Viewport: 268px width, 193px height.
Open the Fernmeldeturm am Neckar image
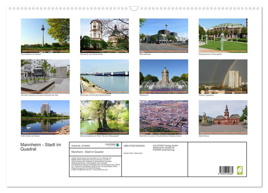(x=45, y=35)
